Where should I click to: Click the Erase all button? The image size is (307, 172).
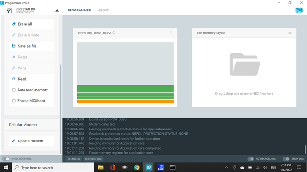pyautogui.click(x=31, y=24)
